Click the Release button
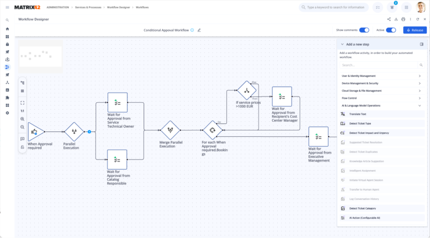The width and height of the screenshot is (430, 238). (415, 30)
